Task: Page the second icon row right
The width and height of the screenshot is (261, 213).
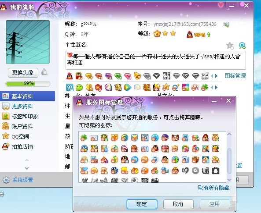Action: 216,87
